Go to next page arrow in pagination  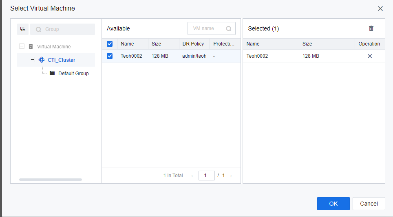(231, 176)
